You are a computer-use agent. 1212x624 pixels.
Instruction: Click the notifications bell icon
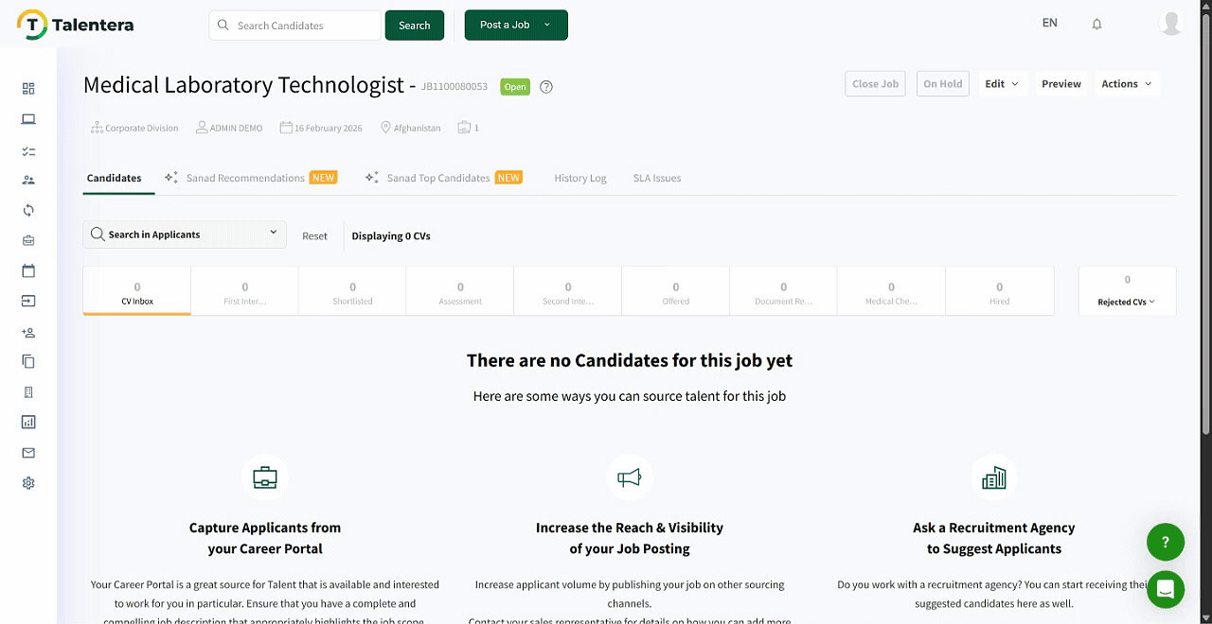1096,25
